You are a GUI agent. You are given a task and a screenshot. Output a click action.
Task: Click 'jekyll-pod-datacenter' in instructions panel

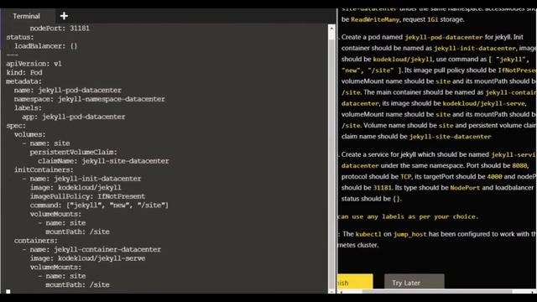(x=444, y=37)
